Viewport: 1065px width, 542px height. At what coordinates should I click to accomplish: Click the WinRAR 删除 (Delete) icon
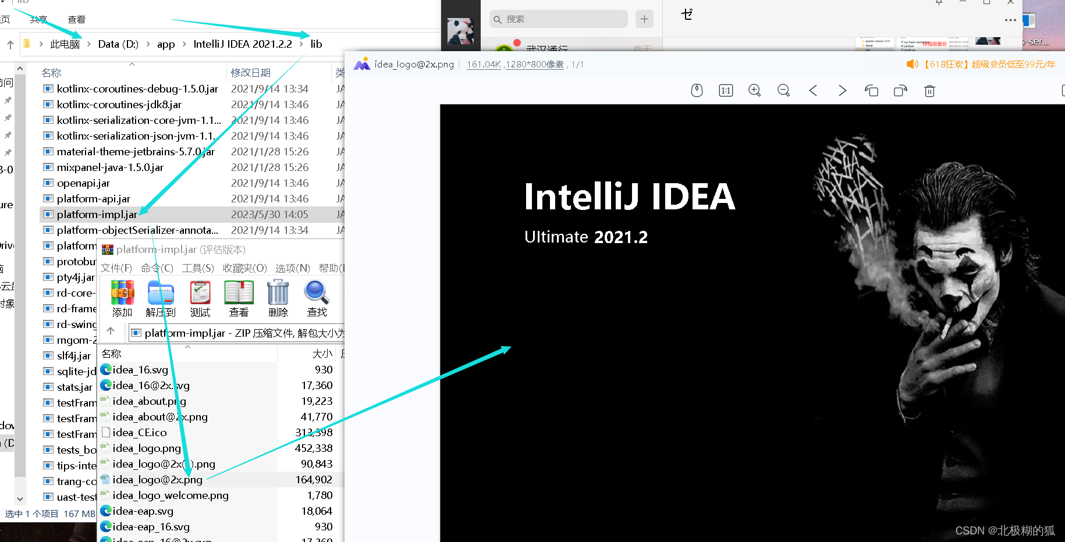tap(278, 299)
